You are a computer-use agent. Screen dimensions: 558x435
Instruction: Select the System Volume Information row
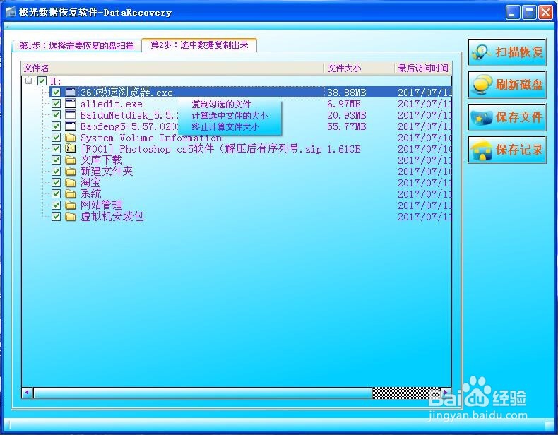tap(151, 138)
